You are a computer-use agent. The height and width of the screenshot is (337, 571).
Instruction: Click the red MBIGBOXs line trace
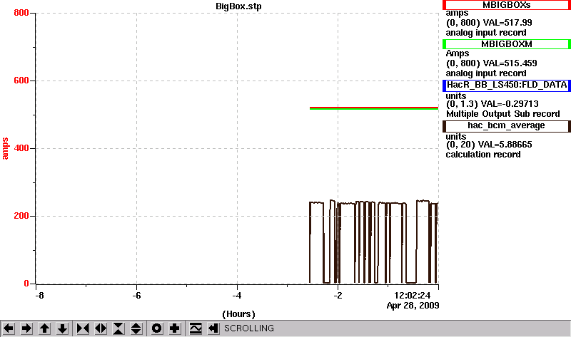(x=374, y=108)
